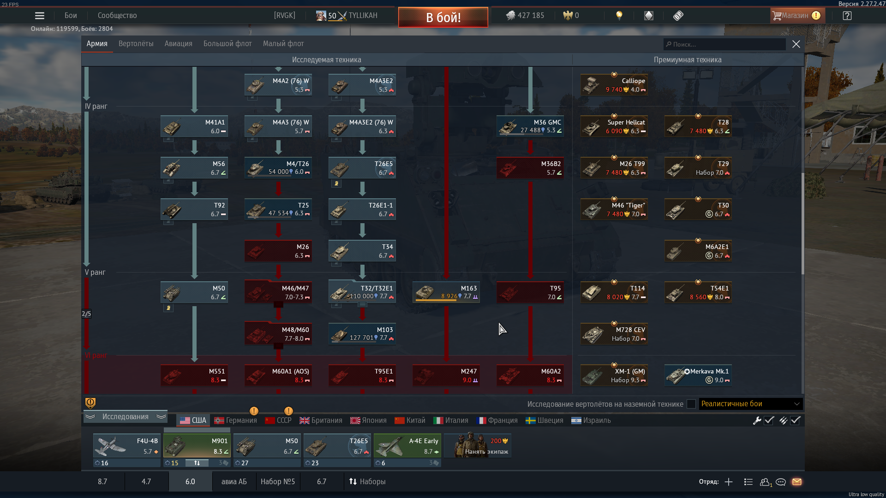Select the 6.0 preset slot
The image size is (886, 498).
[x=190, y=482]
